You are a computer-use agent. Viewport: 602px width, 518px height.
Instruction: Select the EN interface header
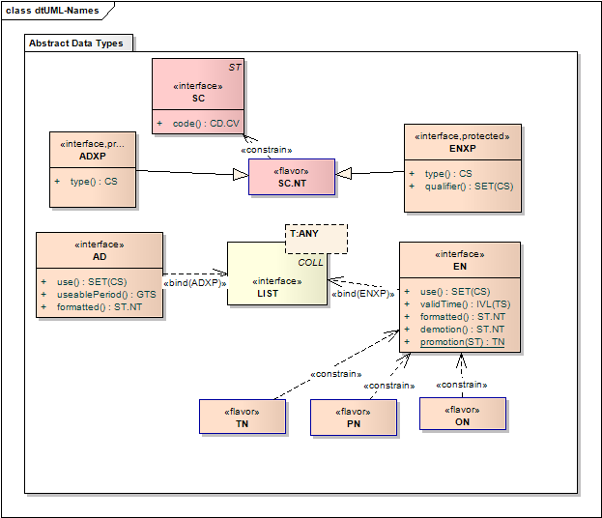click(460, 260)
